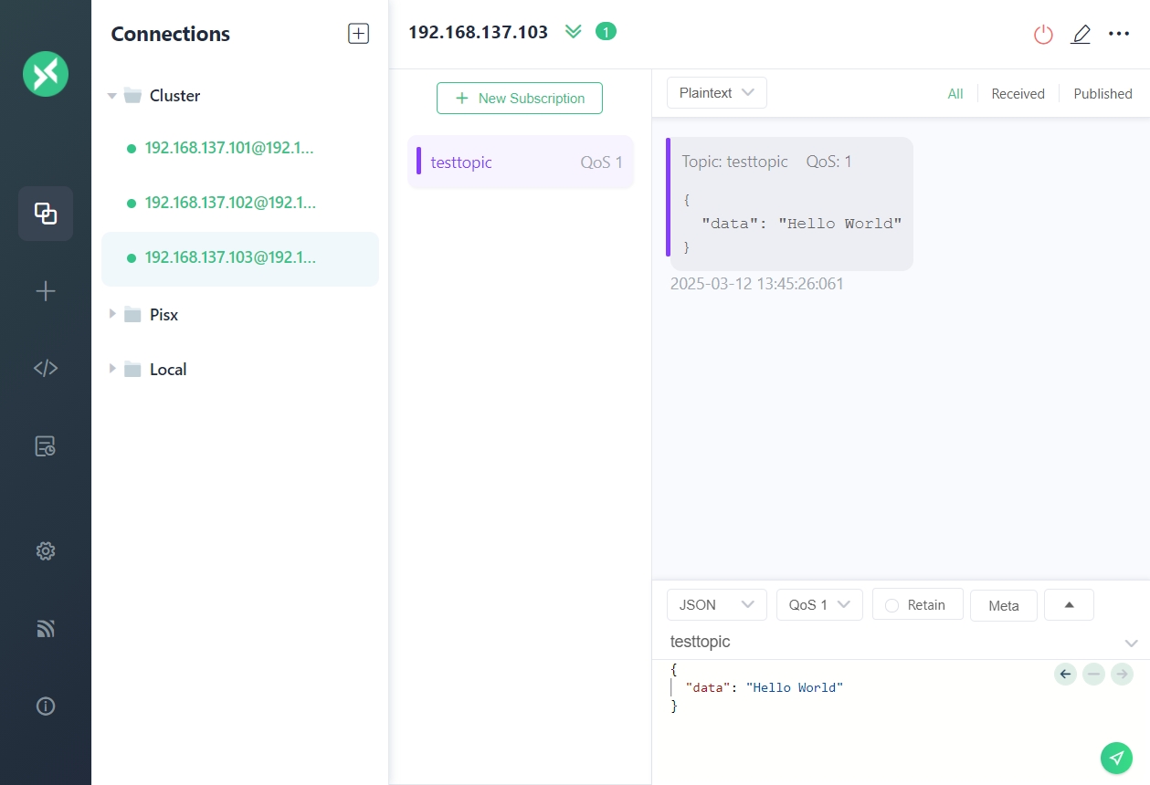This screenshot has height=785, width=1150.
Task: Open the about info icon in sidebar
Action: (46, 706)
